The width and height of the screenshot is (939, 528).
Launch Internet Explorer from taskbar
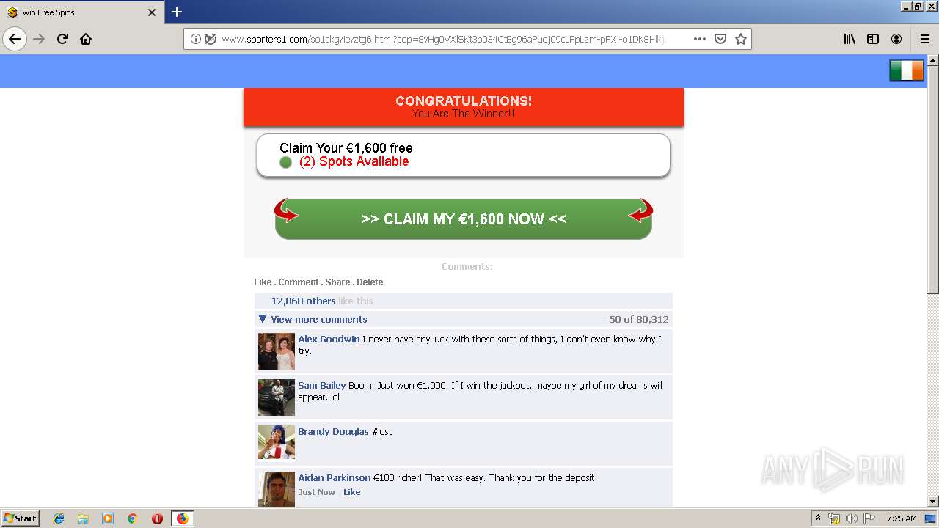[x=59, y=518]
